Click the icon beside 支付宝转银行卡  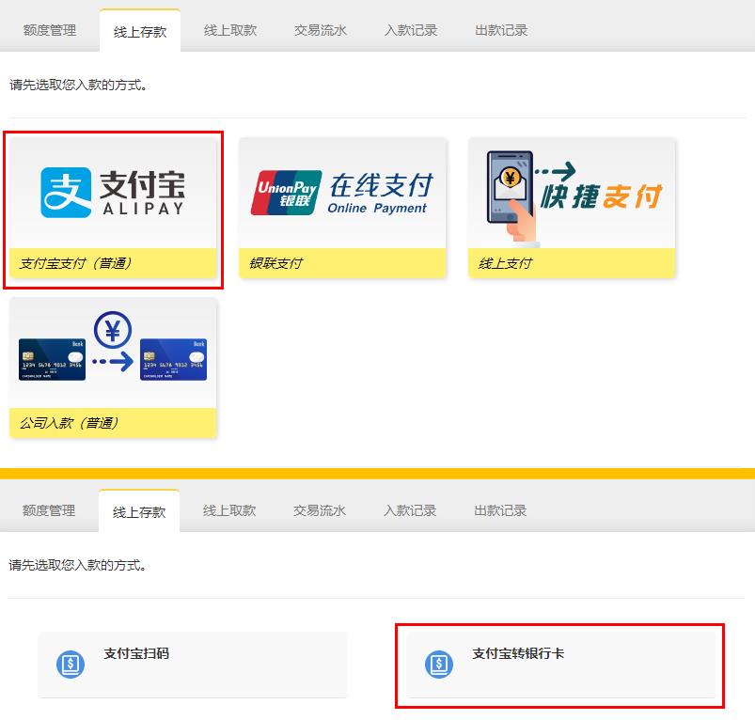pos(439,665)
